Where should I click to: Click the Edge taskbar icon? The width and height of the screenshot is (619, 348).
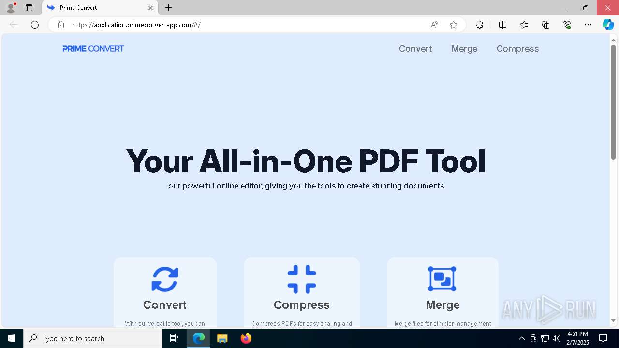(x=199, y=338)
